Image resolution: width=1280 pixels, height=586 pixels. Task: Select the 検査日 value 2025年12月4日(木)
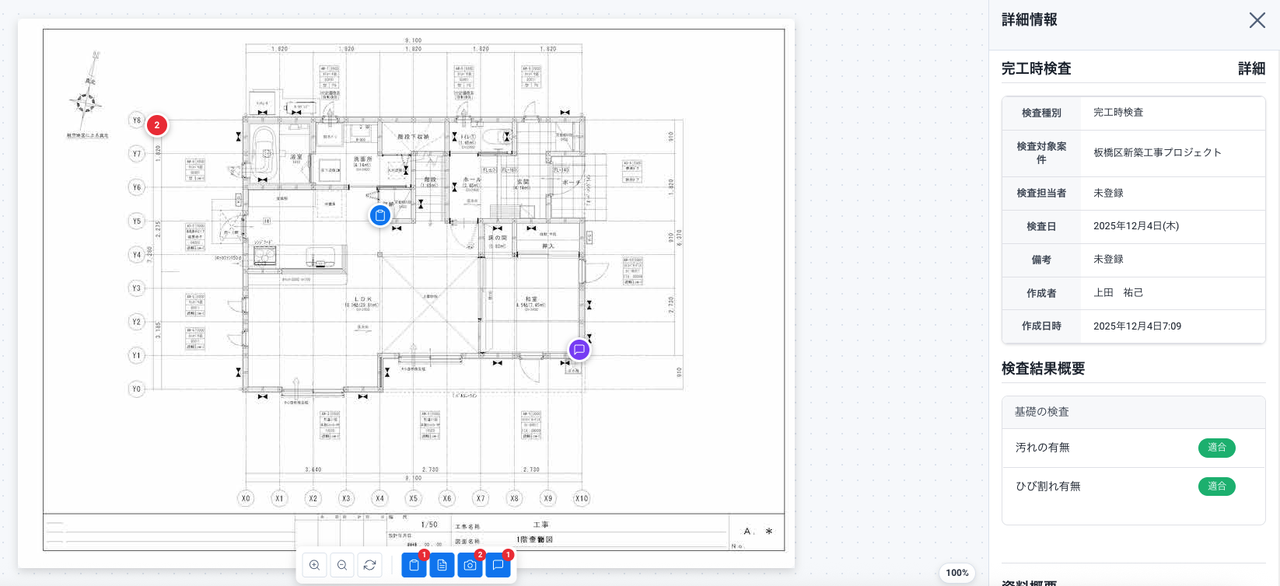pos(1135,226)
